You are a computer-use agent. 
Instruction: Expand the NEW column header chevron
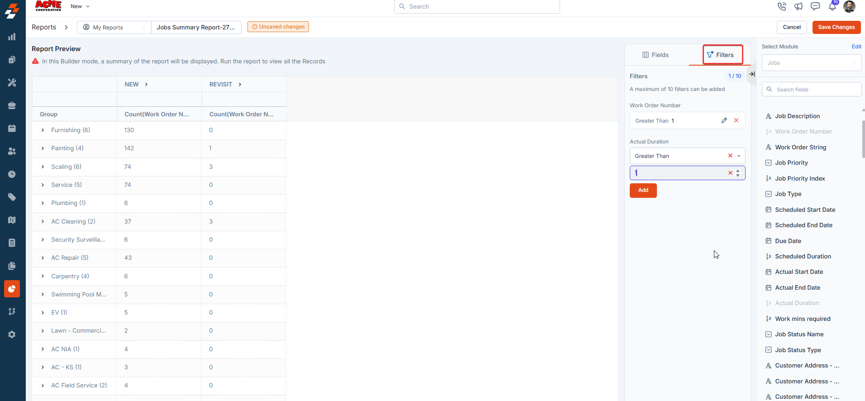click(146, 85)
